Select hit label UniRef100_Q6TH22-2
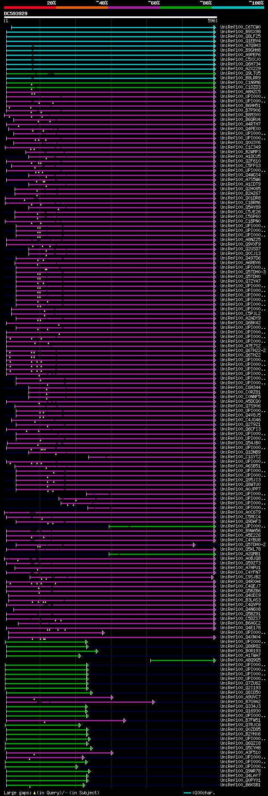268x796 pixels. (x=243, y=351)
